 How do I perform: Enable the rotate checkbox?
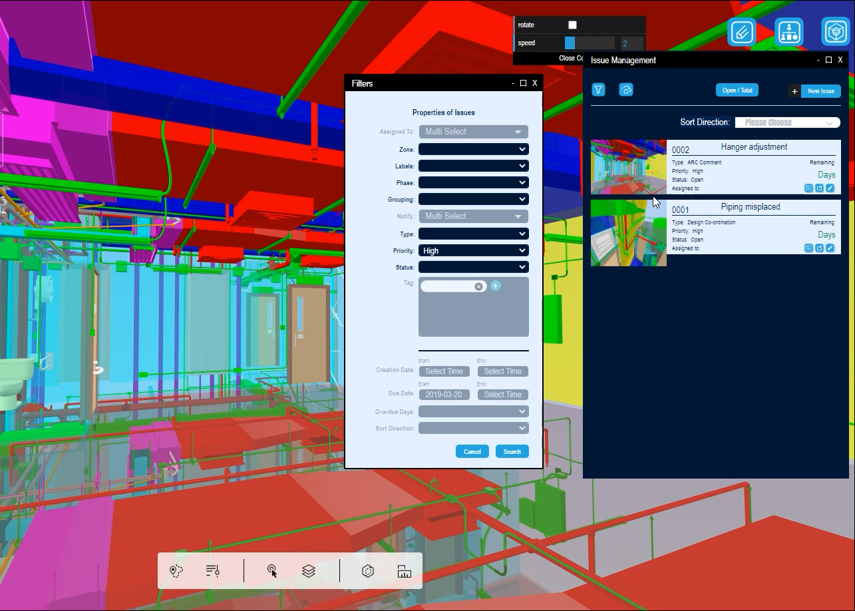(572, 25)
